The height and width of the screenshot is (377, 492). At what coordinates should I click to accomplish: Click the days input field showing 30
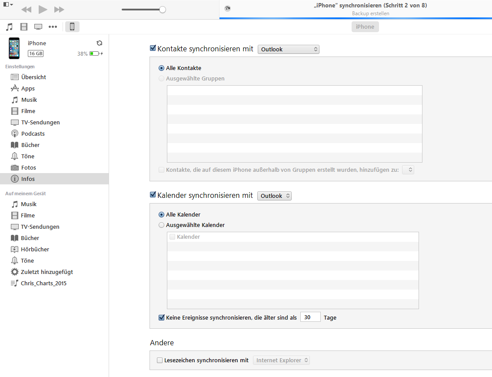(310, 317)
